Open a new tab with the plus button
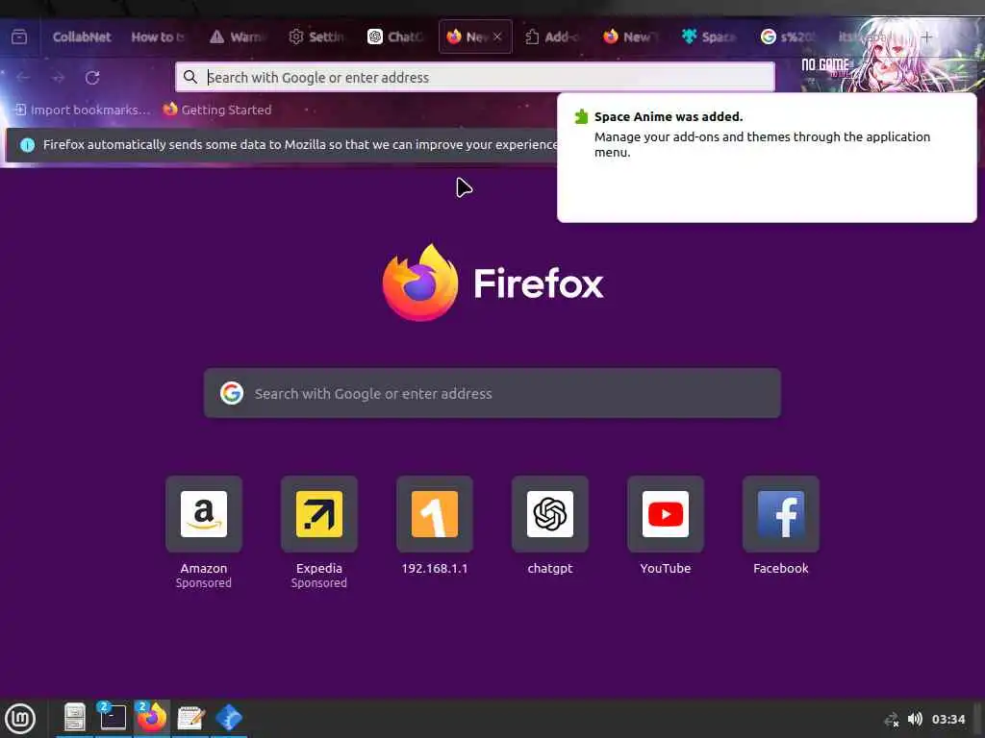The width and height of the screenshot is (985, 738). [x=926, y=37]
